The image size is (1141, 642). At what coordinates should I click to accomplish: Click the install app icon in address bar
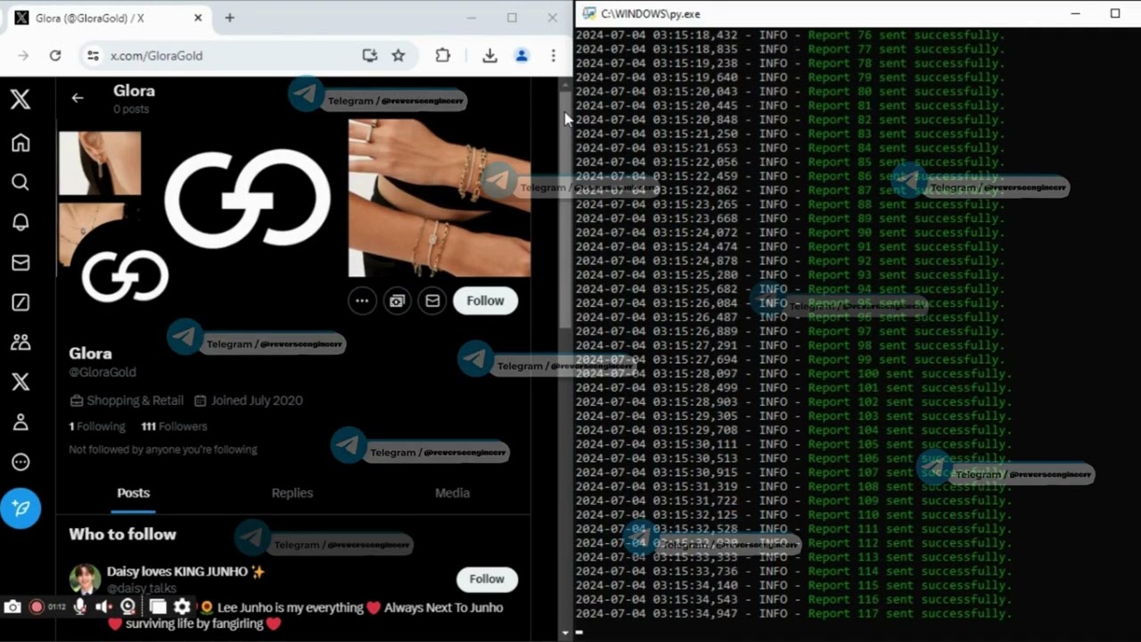[x=370, y=55]
